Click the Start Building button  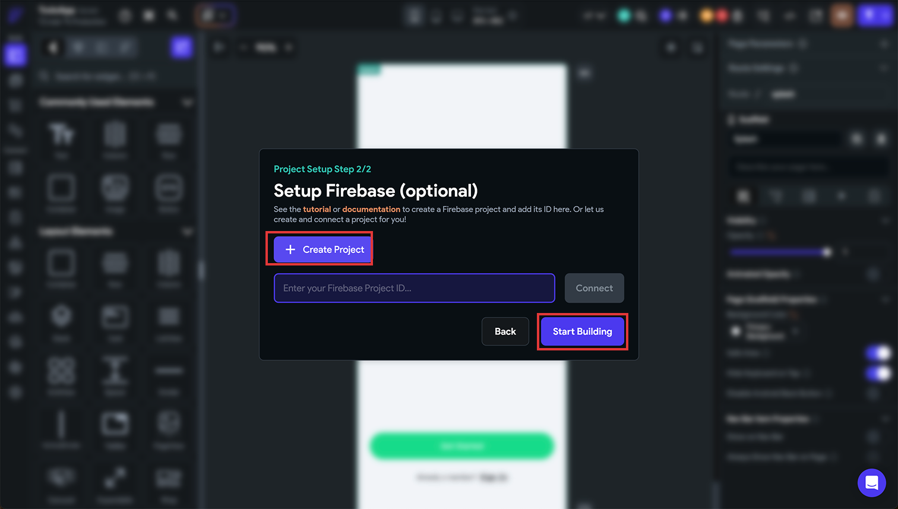pyautogui.click(x=582, y=331)
